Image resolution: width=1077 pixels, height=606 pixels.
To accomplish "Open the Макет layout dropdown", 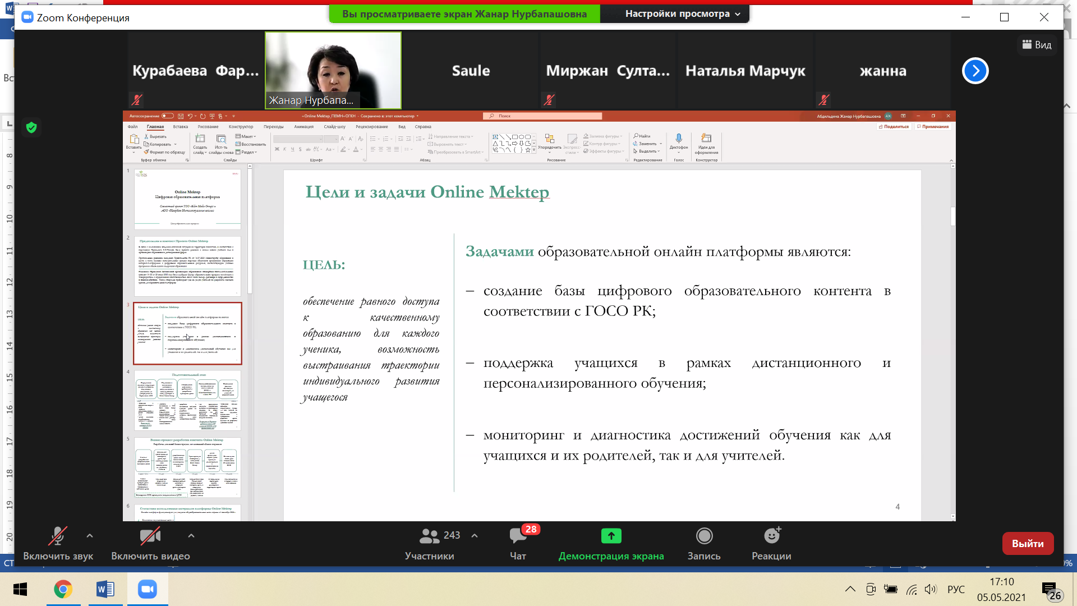I will click(x=246, y=136).
